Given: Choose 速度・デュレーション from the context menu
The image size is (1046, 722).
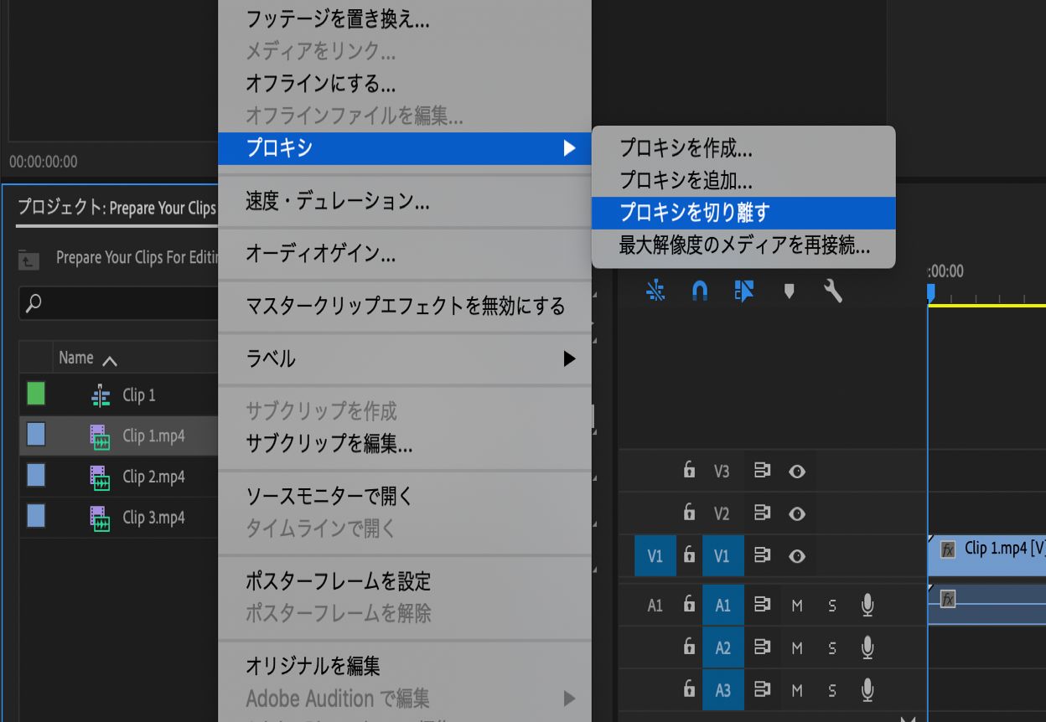Looking at the screenshot, I should coord(335,200).
